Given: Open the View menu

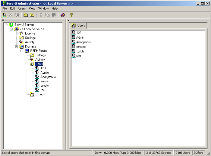Looking at the screenshot, I should [x=32, y=9].
